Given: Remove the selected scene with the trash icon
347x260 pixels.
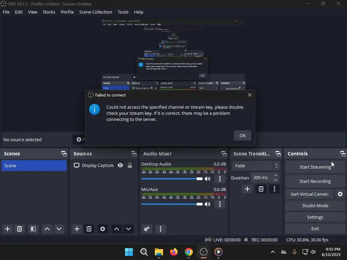Looking at the screenshot, I should (19, 229).
